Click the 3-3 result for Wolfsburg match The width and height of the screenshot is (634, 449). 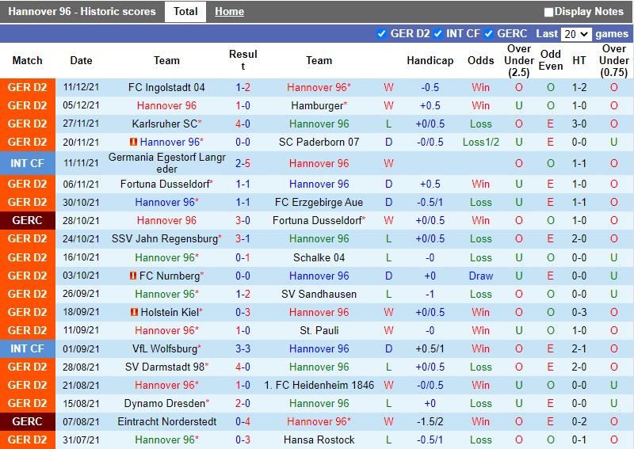(243, 348)
